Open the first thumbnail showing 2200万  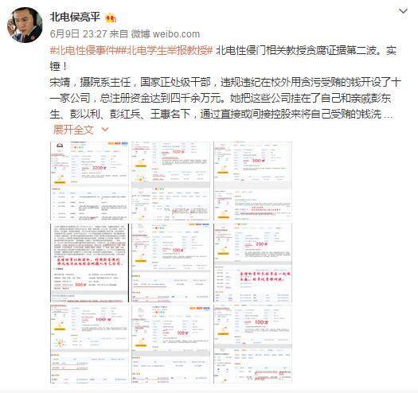pyautogui.click(x=89, y=181)
